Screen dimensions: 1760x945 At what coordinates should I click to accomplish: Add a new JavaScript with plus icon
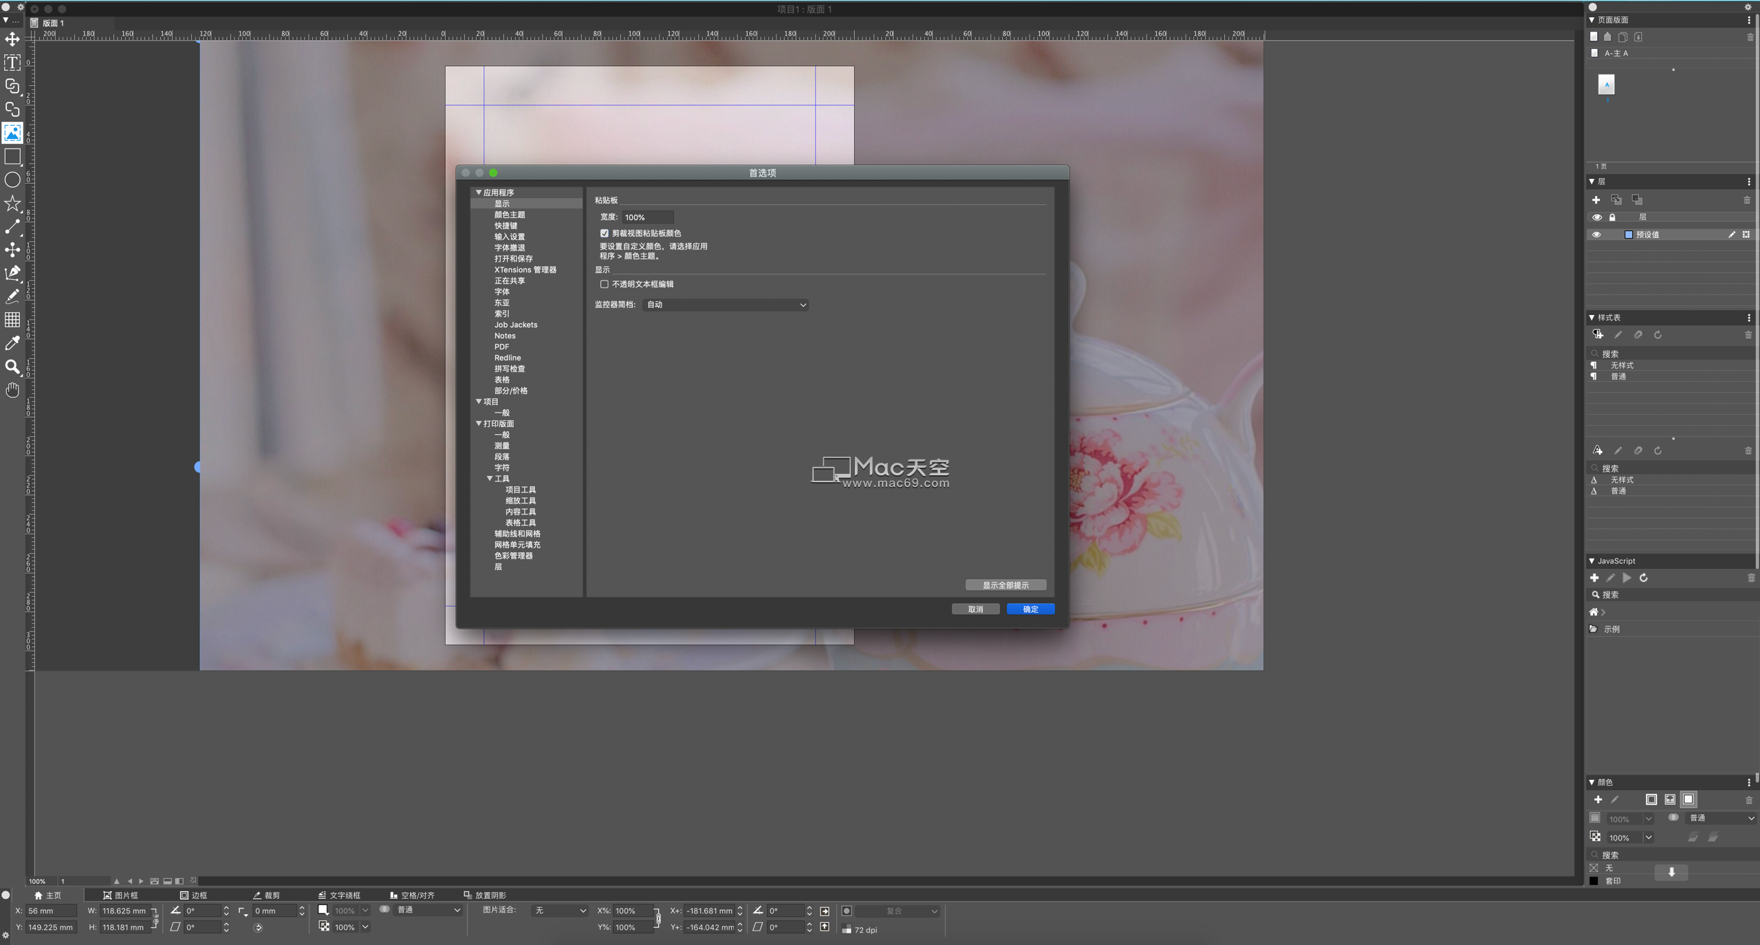pyautogui.click(x=1594, y=578)
